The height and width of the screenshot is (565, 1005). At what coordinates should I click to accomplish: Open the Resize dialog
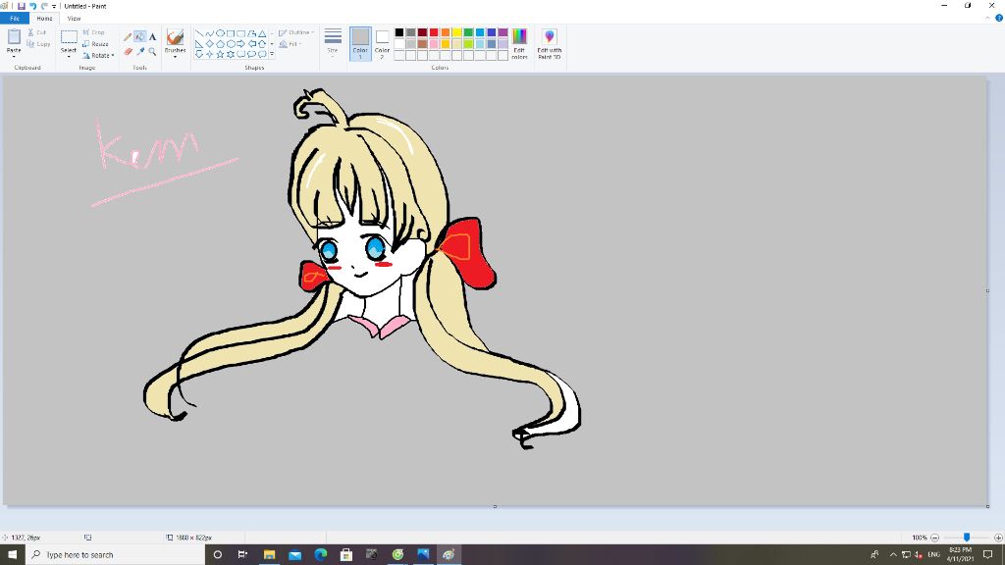pos(95,44)
